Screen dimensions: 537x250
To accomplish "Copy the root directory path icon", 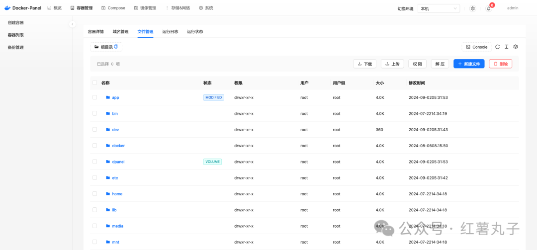I will [x=116, y=47].
